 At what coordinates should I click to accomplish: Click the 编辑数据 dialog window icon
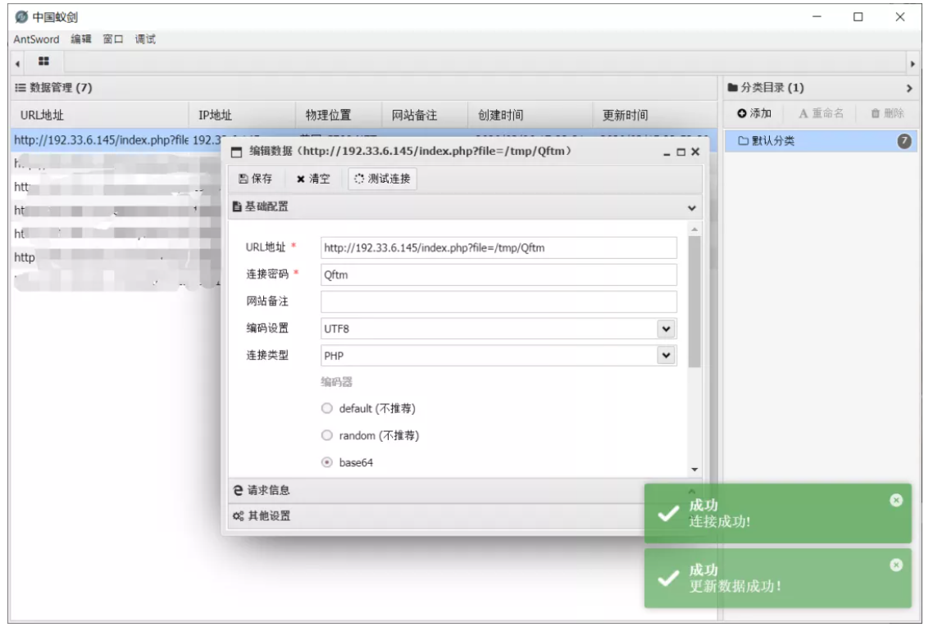coord(236,152)
